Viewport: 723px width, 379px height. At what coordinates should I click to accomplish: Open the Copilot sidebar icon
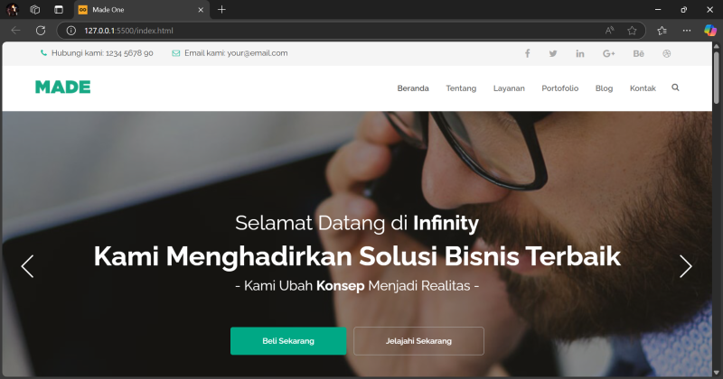tap(710, 31)
